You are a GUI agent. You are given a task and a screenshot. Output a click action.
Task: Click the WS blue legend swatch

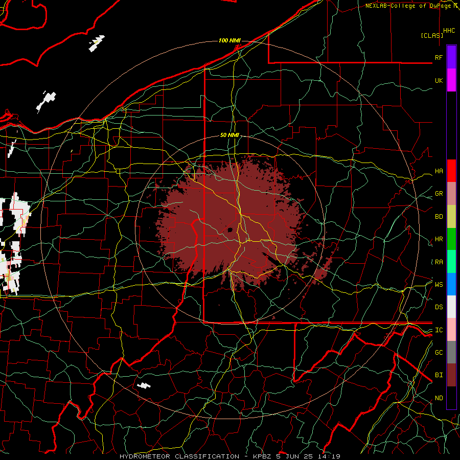click(451, 284)
